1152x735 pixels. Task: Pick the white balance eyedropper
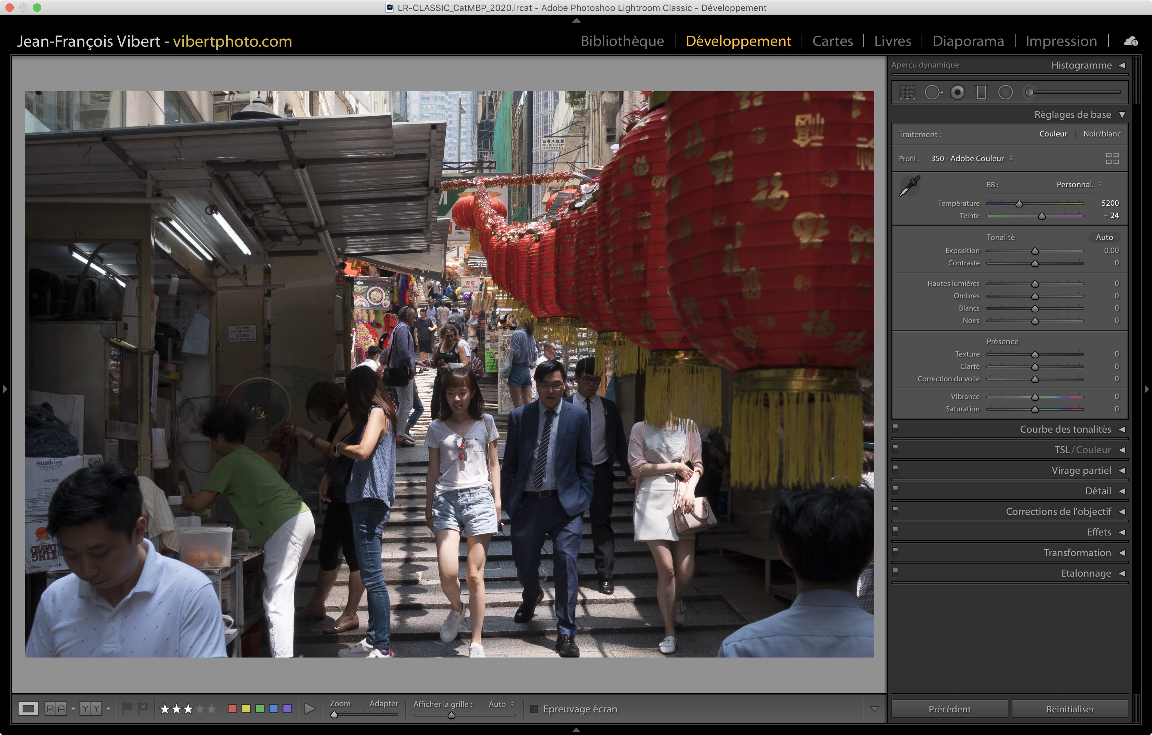point(910,185)
